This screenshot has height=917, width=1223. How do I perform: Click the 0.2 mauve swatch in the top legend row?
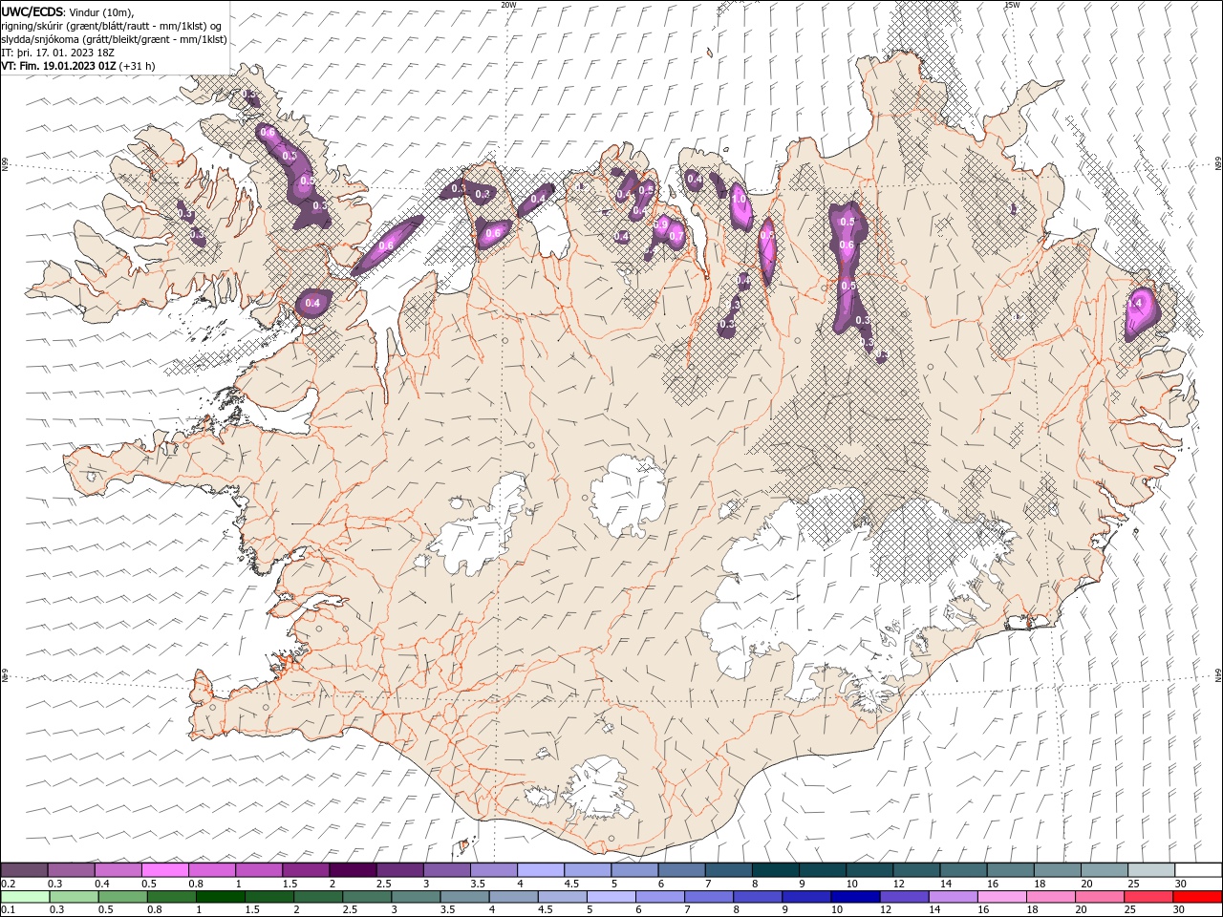(x=24, y=870)
